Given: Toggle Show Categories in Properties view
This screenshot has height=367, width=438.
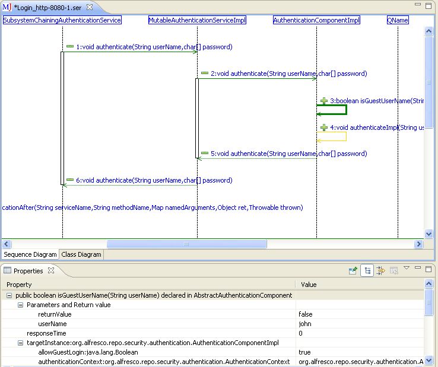Looking at the screenshot, I should 368,270.
